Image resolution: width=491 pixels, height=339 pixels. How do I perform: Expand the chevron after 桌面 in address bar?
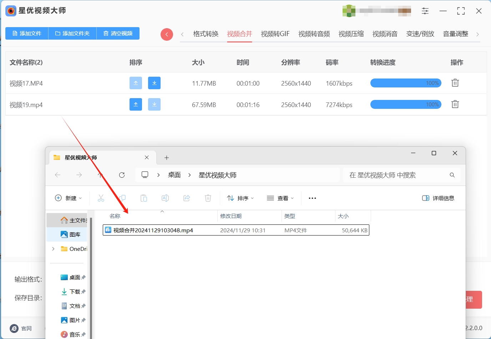pyautogui.click(x=189, y=175)
